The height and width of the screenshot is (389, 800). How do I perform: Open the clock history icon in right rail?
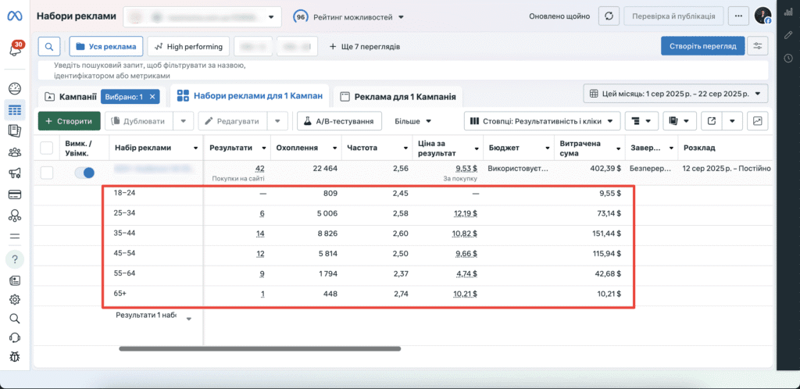pyautogui.click(x=788, y=58)
